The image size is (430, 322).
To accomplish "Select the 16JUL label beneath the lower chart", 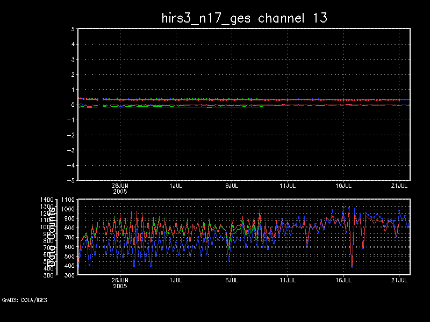I will click(x=344, y=280).
